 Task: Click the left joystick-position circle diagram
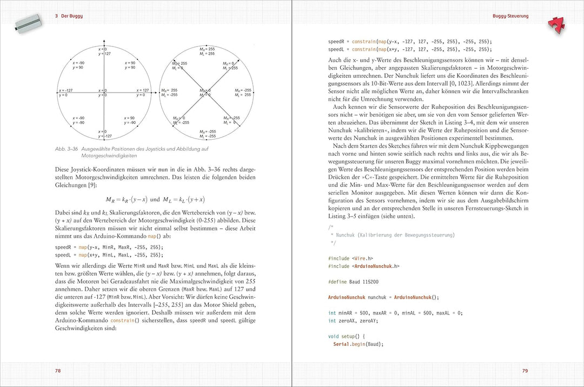click(104, 93)
